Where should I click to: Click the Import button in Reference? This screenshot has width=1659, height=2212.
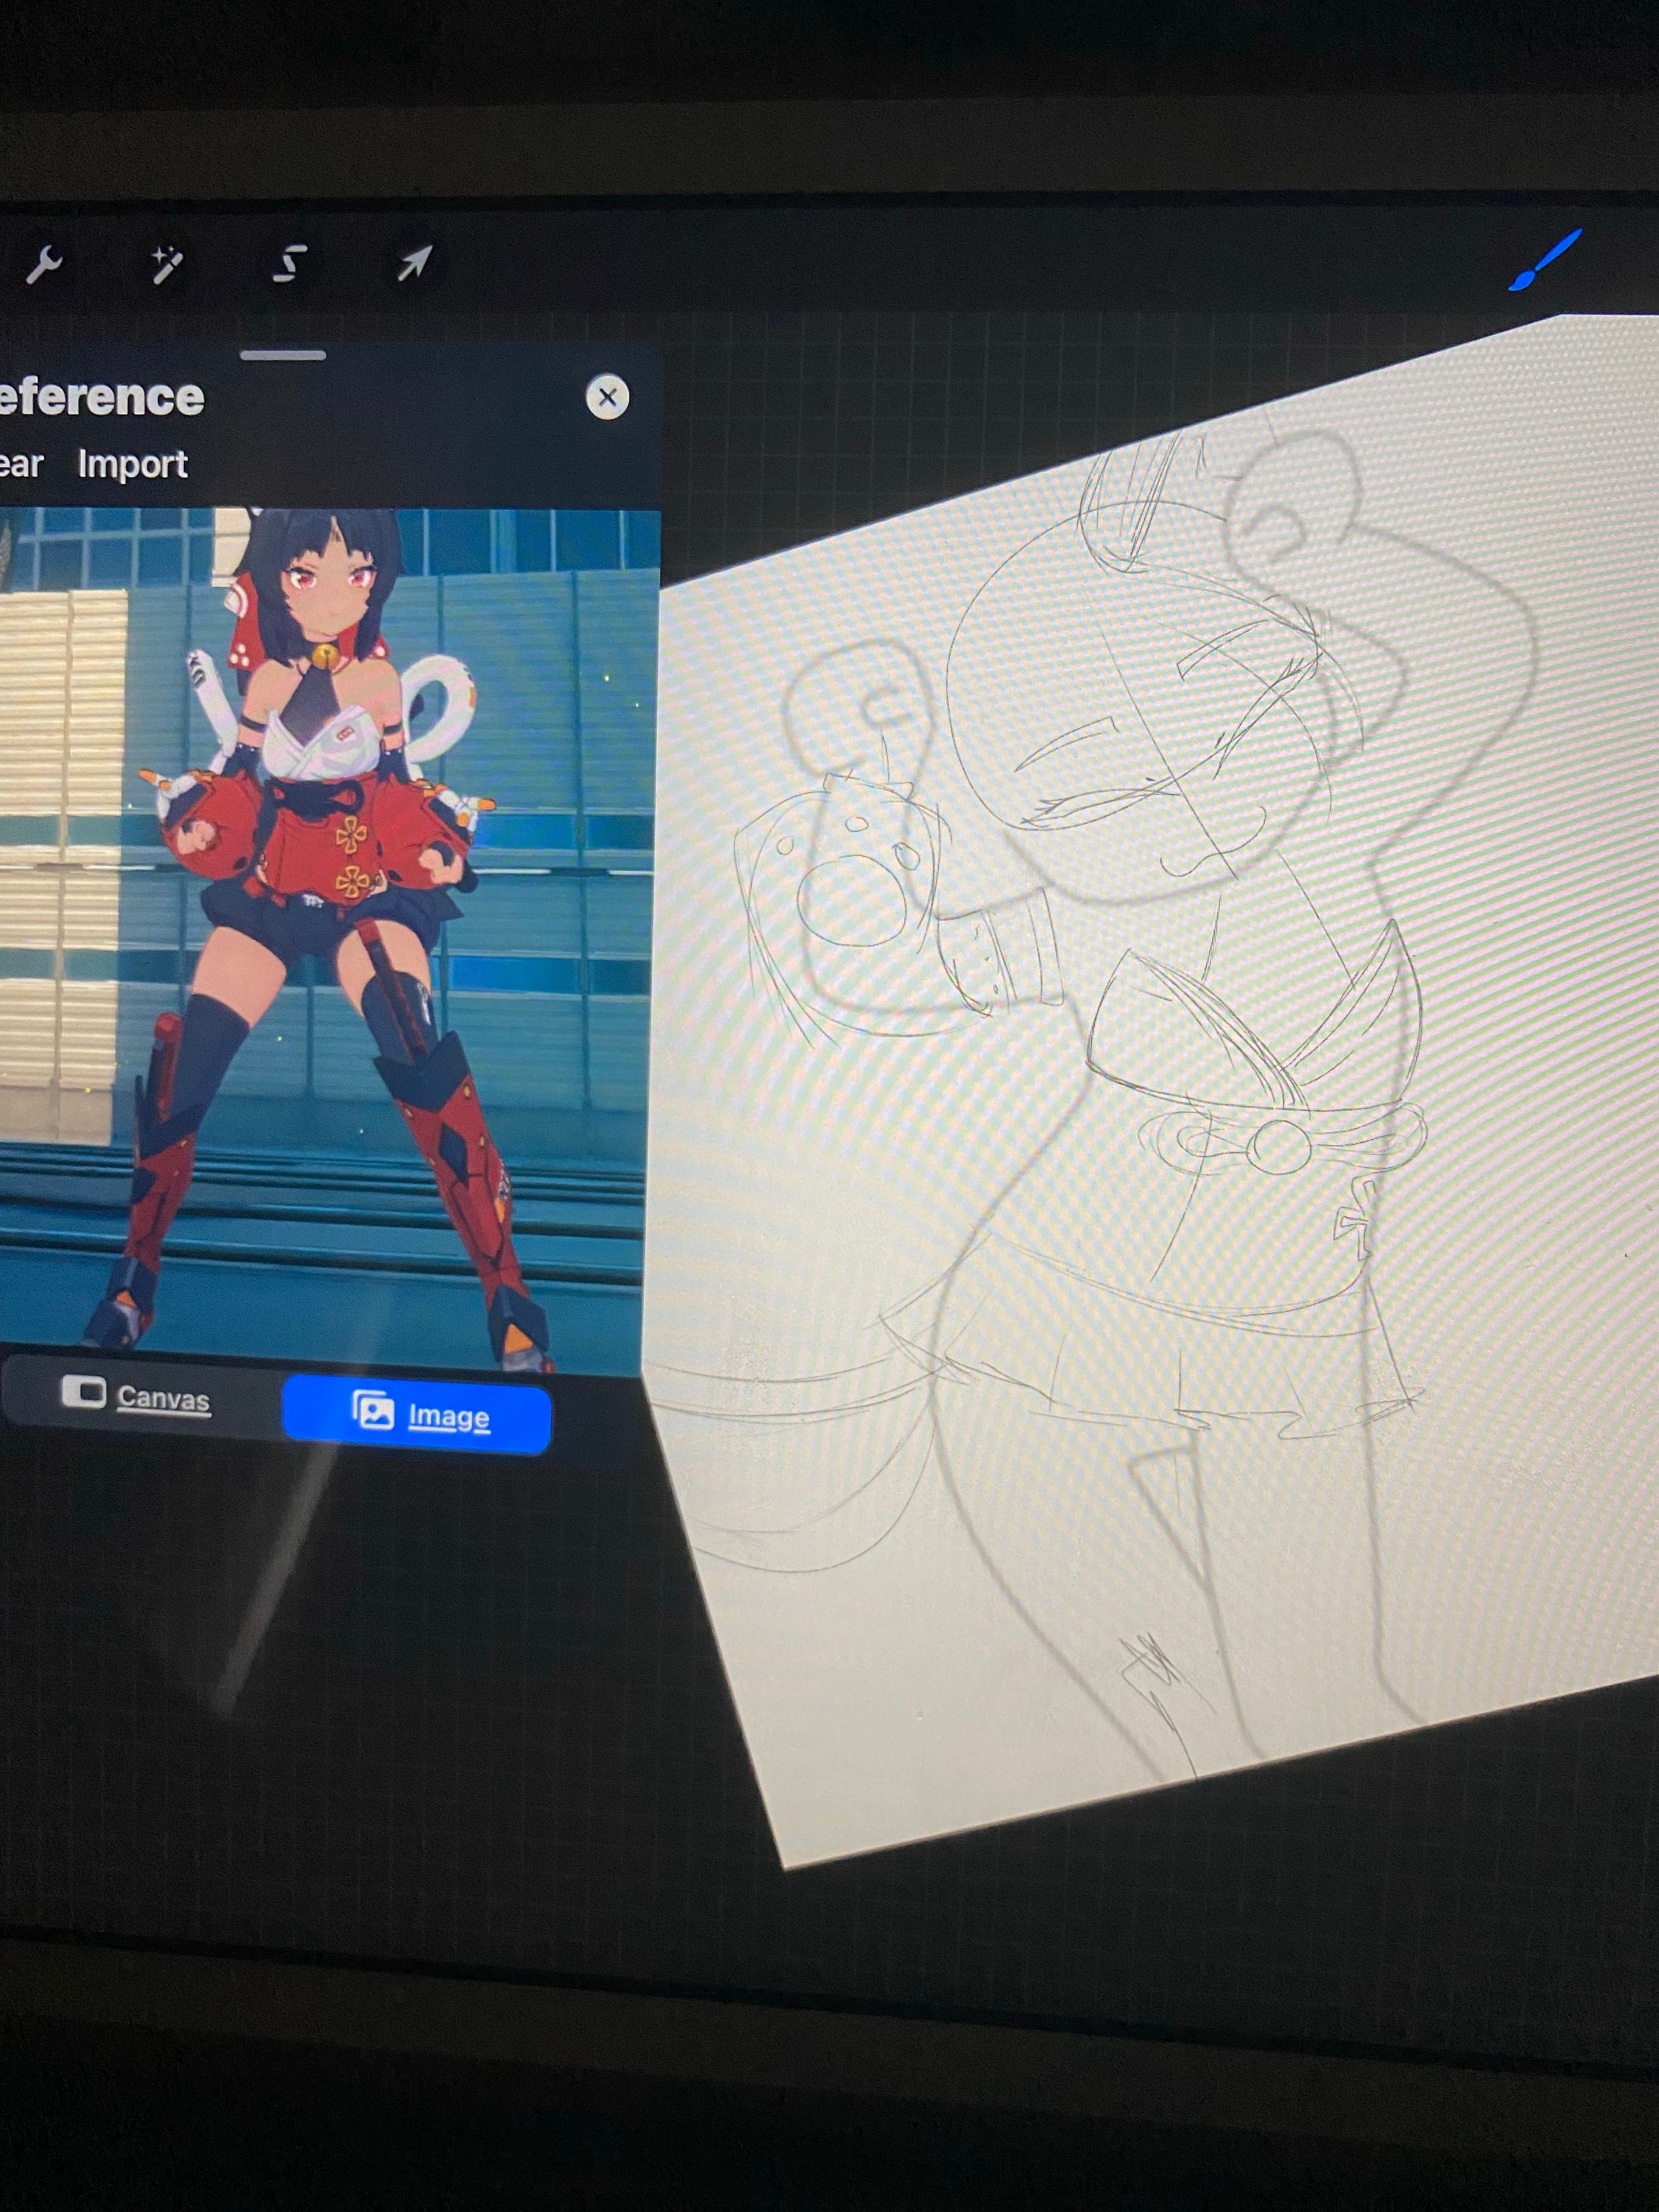point(133,464)
